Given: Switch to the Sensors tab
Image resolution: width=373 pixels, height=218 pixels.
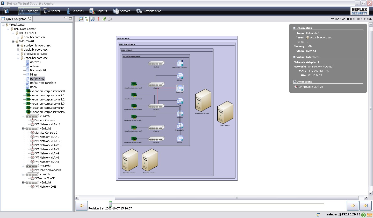Looking at the screenshot, I should click(121, 11).
